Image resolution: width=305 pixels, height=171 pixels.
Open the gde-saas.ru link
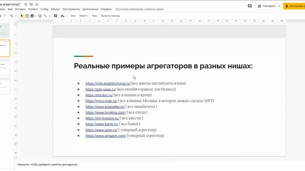pyautogui.click(x=101, y=89)
